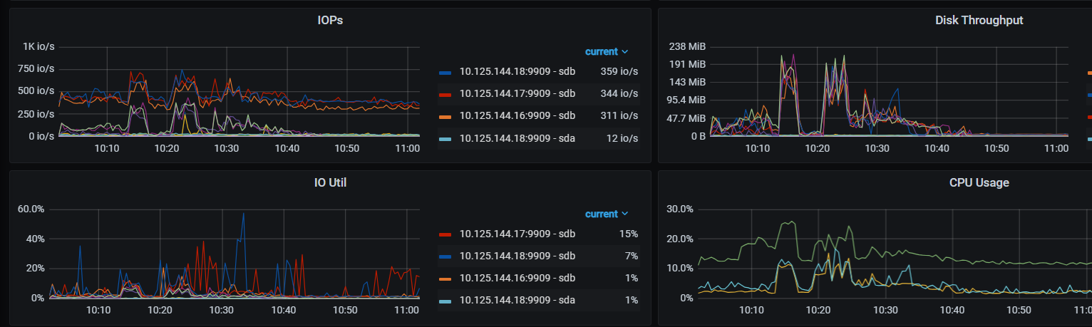1092x327 pixels.
Task: Toggle 10.125.144.16:9909 - sdb series label in IOPs legend
Action: pyautogui.click(x=517, y=115)
